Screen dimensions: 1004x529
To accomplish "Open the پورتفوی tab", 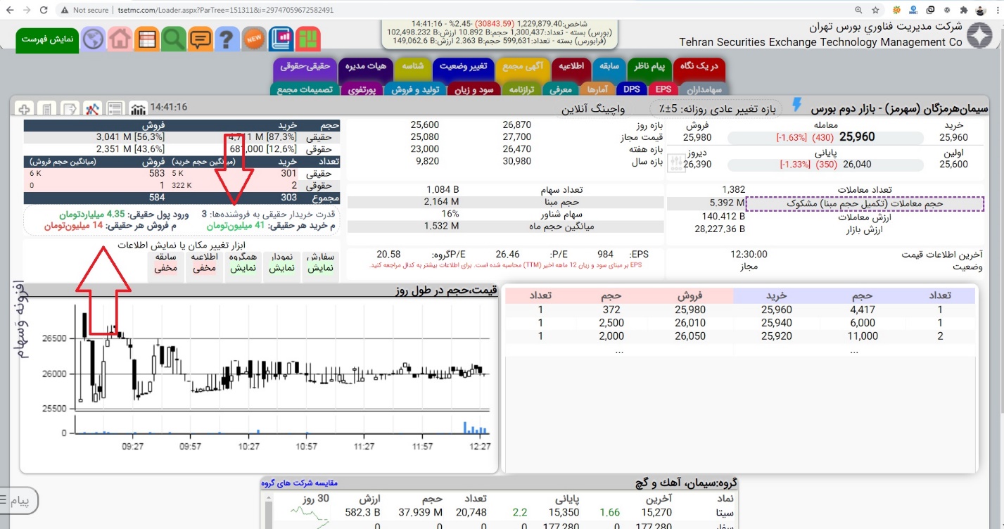I will click(x=364, y=89).
